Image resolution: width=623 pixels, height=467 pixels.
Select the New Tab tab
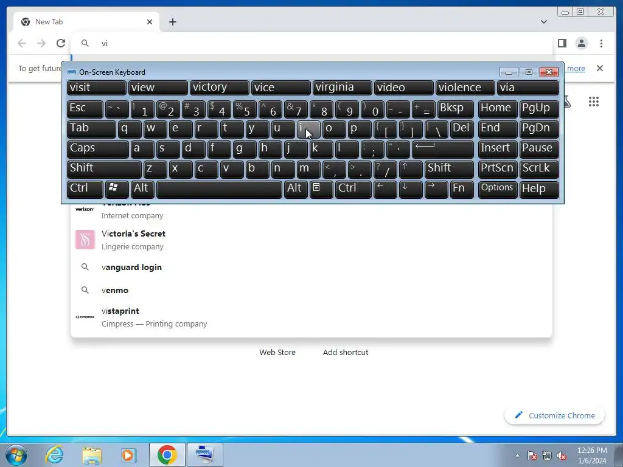[x=86, y=22]
